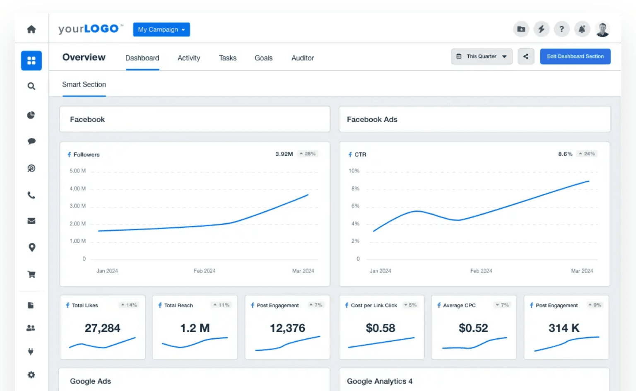Open the chat bubble icon in sidebar
This screenshot has height=391, width=636.
[31, 141]
